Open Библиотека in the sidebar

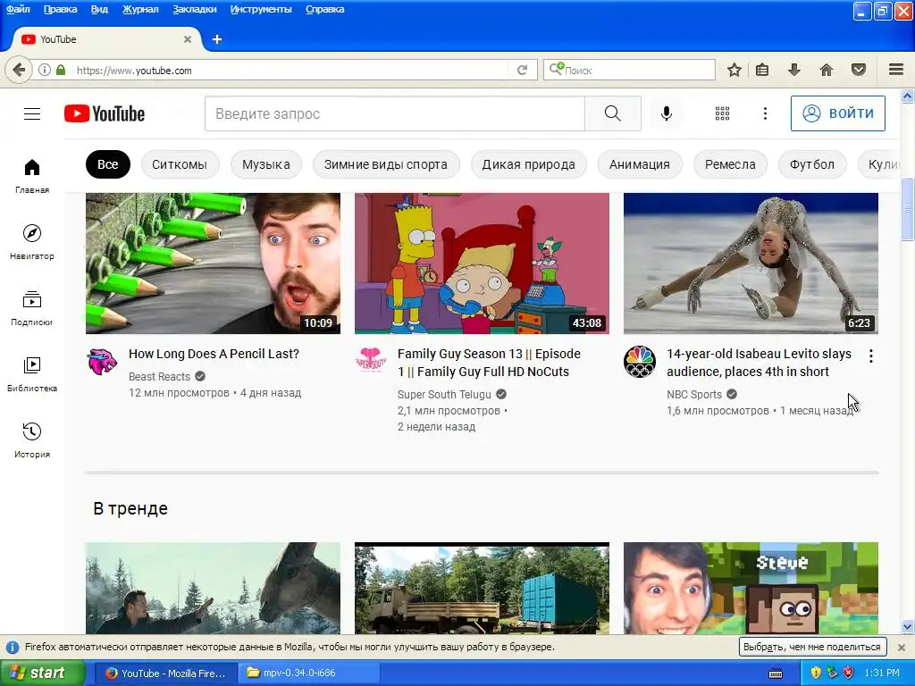pos(32,374)
